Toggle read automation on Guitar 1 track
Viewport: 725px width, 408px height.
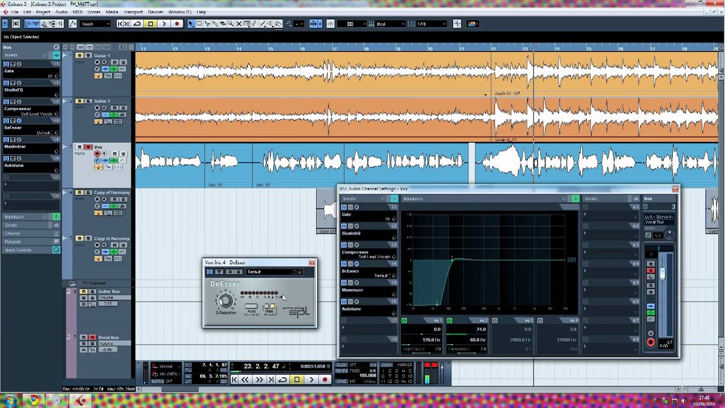pos(114,62)
